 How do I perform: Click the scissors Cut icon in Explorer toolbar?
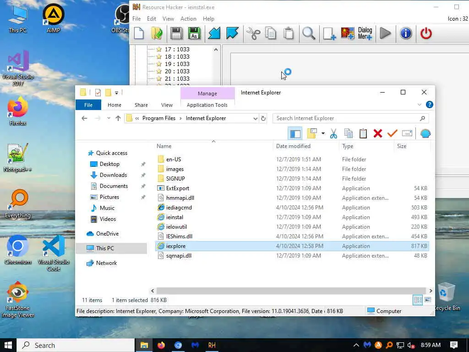tap(333, 133)
